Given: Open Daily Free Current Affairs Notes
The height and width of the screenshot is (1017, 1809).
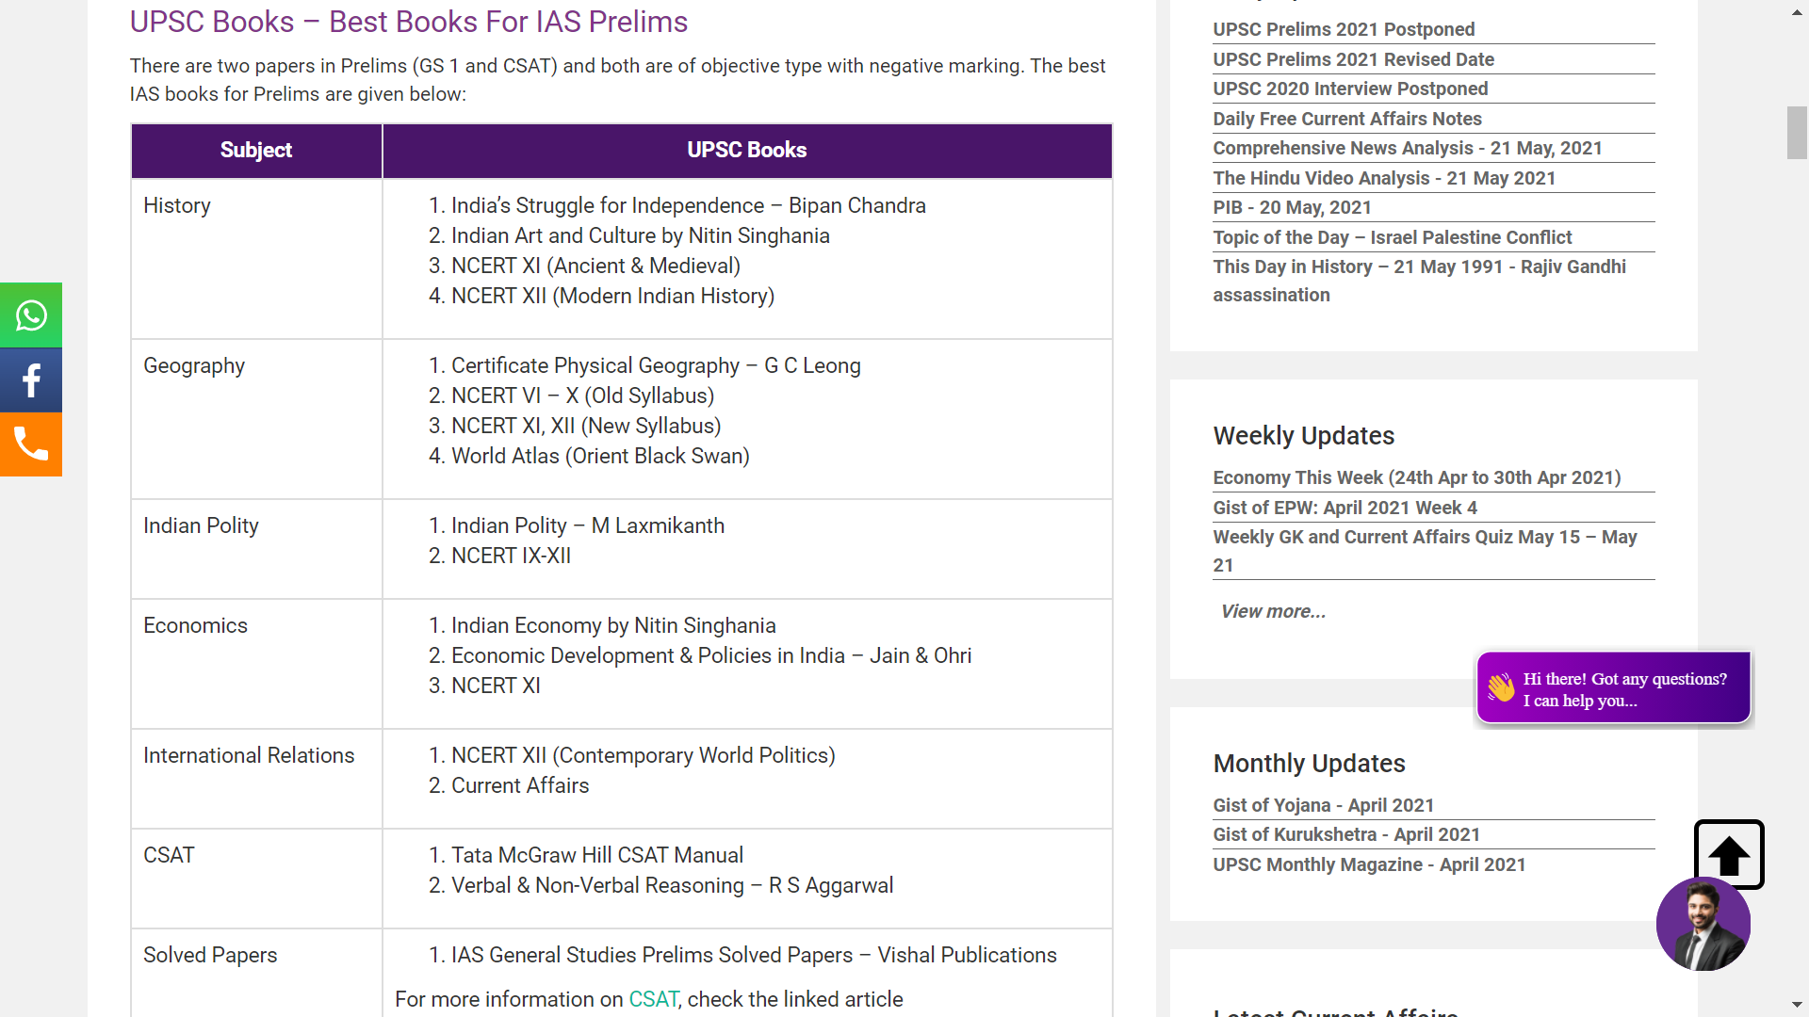Looking at the screenshot, I should pyautogui.click(x=1347, y=119).
